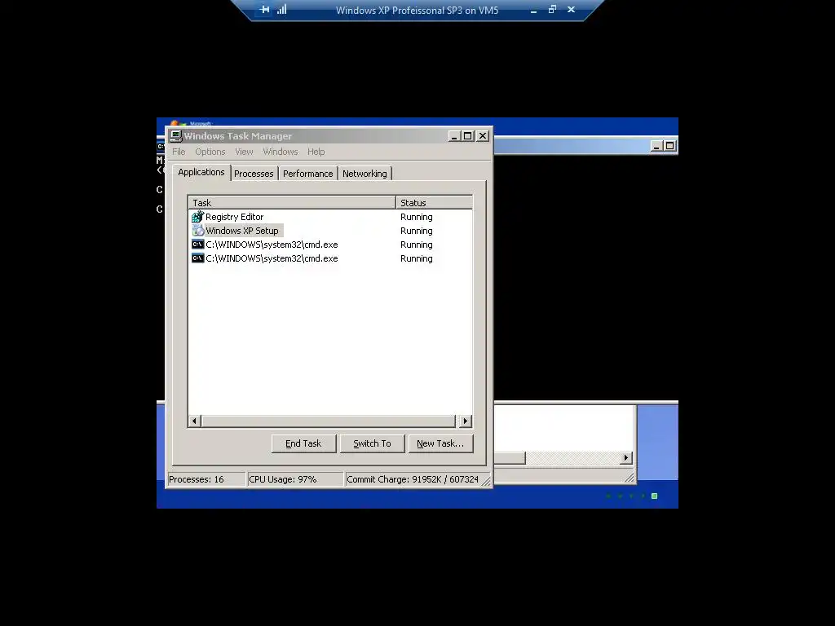Click the right scroll arrow in the background setup window
Viewport: 835px width, 626px height.
click(626, 458)
